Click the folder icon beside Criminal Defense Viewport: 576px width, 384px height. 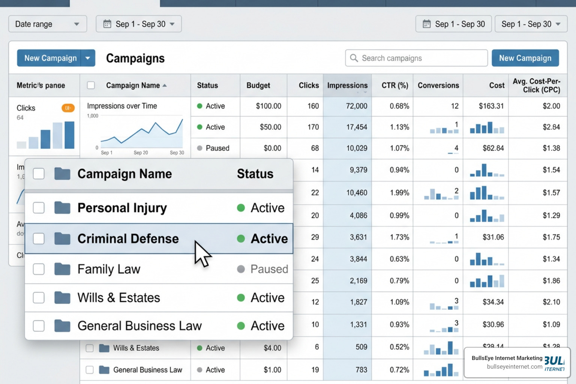[x=62, y=238]
